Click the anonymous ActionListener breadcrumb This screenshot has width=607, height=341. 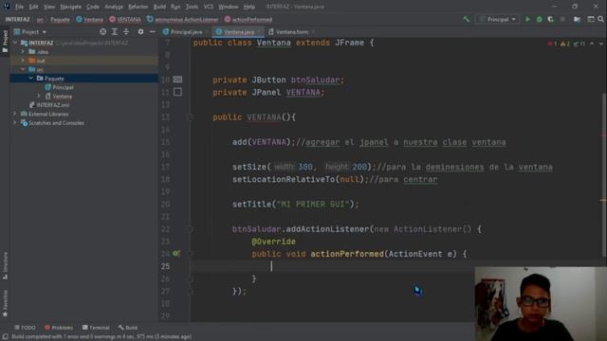click(182, 19)
